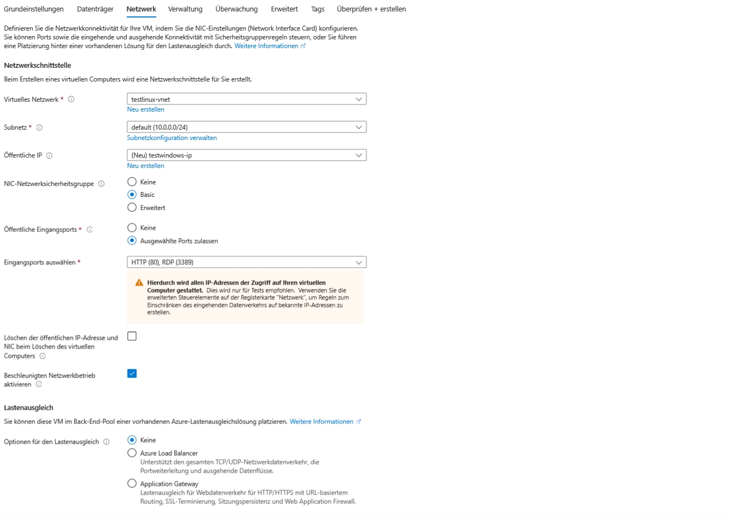
Task: Click Subnetzkonfiguration verwalten link
Action: pos(172,138)
